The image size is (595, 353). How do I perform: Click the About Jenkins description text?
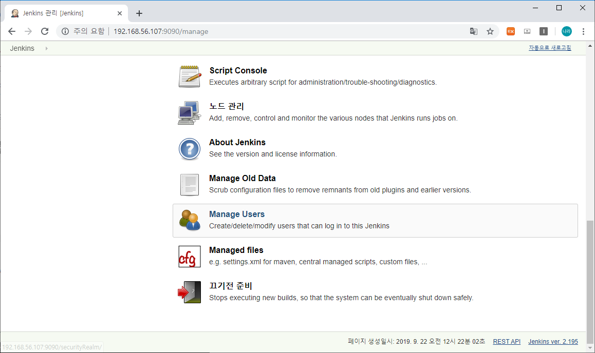273,154
